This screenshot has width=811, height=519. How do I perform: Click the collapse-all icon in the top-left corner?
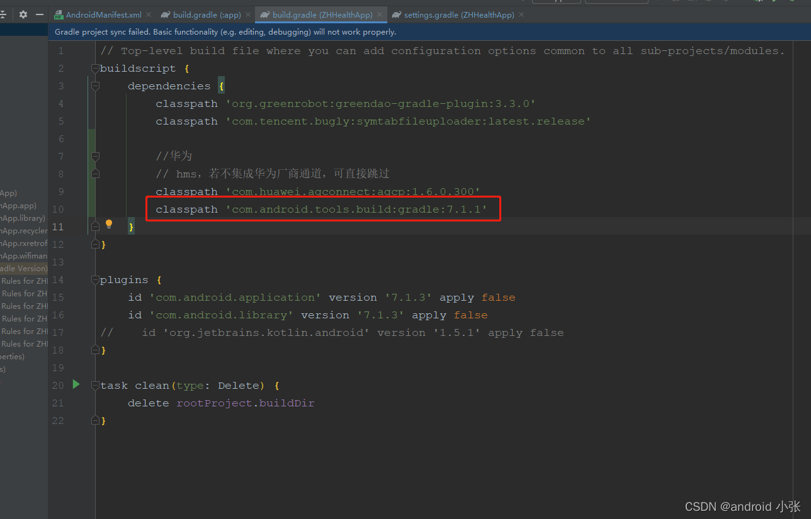(4, 14)
